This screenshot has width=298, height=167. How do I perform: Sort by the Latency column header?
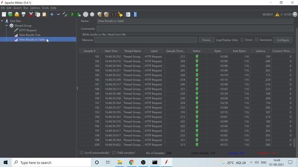pyautogui.click(x=260, y=51)
